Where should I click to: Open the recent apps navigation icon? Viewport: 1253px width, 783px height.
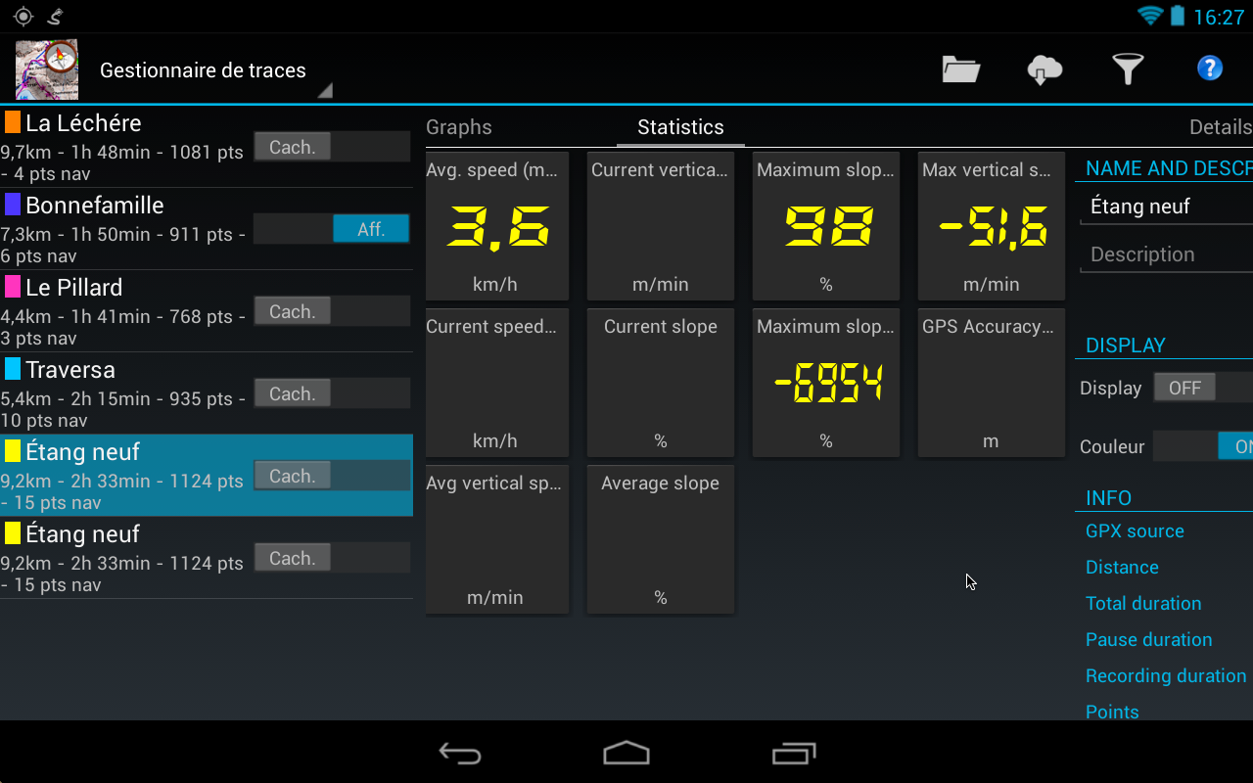(793, 753)
